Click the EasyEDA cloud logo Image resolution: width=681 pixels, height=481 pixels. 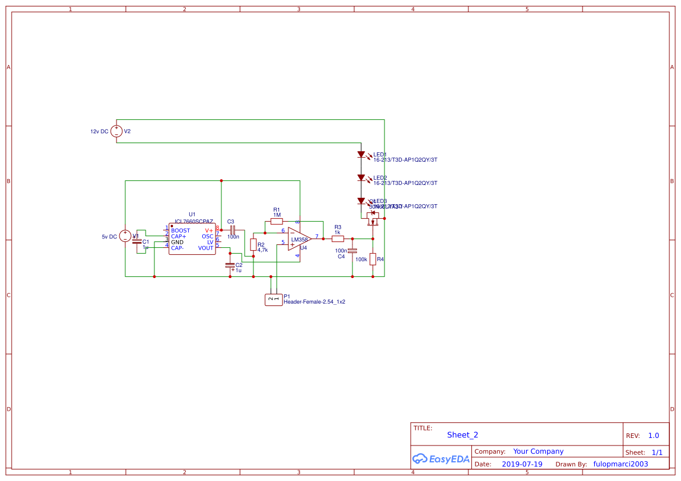419,459
